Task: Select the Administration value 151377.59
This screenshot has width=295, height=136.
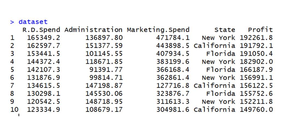Action: coord(104,45)
